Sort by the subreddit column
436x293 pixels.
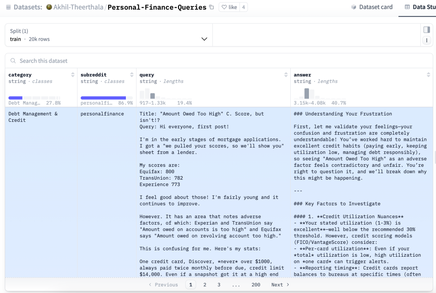pos(132,75)
